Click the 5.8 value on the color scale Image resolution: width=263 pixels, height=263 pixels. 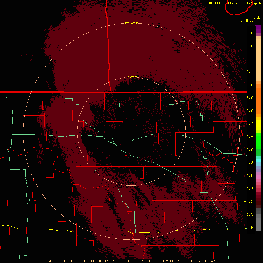click(x=250, y=98)
